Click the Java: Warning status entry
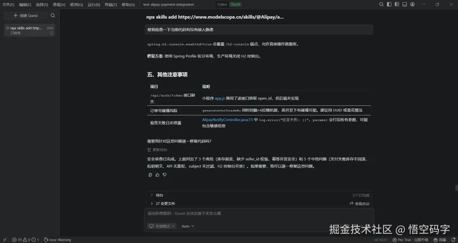 58,240
